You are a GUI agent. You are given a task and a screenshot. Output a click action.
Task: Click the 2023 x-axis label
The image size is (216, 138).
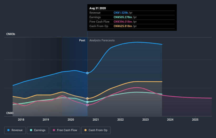click(x=145, y=120)
